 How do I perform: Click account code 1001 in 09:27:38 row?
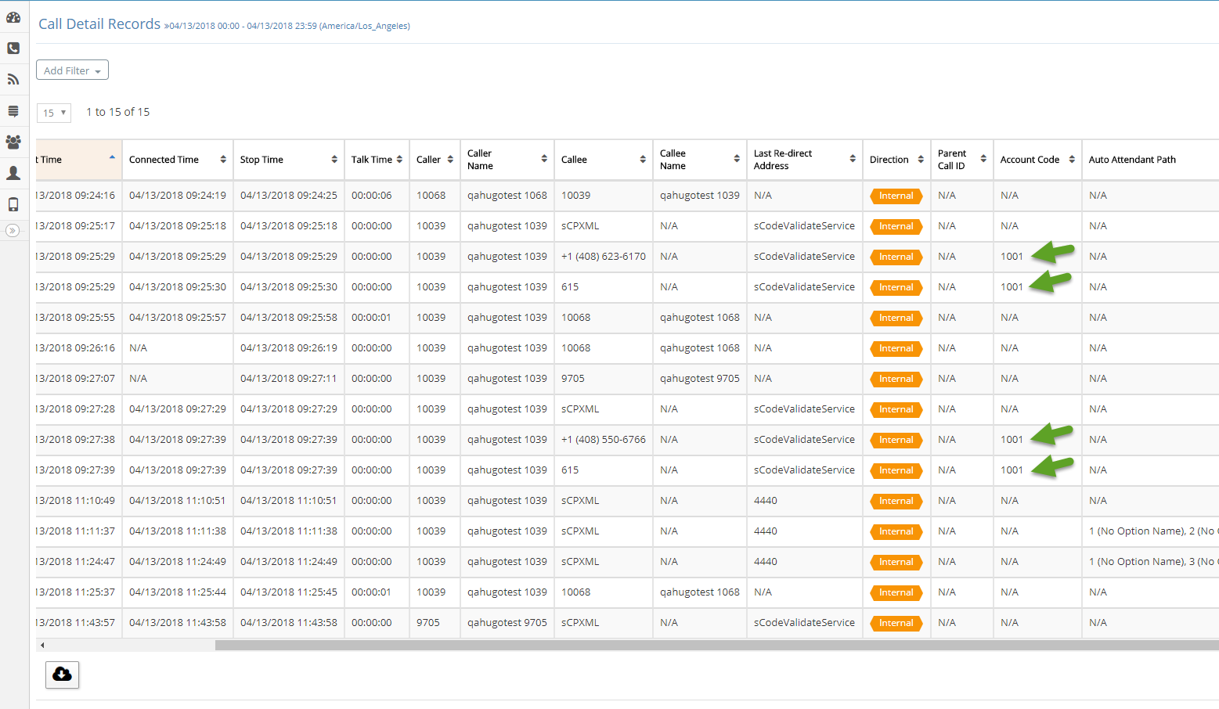point(1012,440)
